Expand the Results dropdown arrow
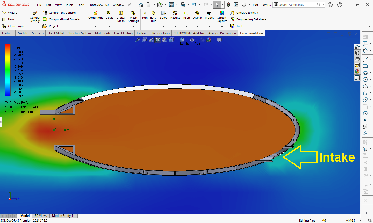This screenshot has width=373, height=223. coord(175,26)
